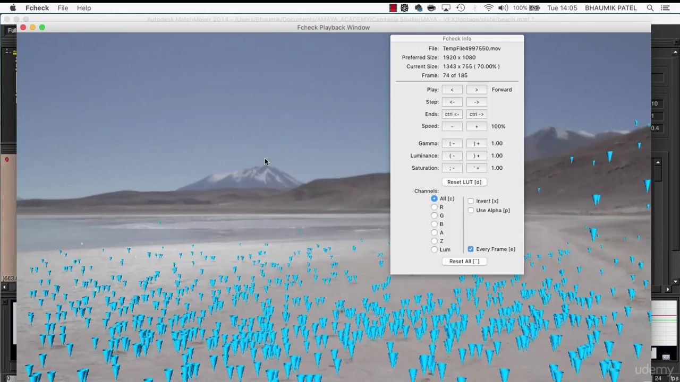Step forward one frame with the arrow control

476,101
